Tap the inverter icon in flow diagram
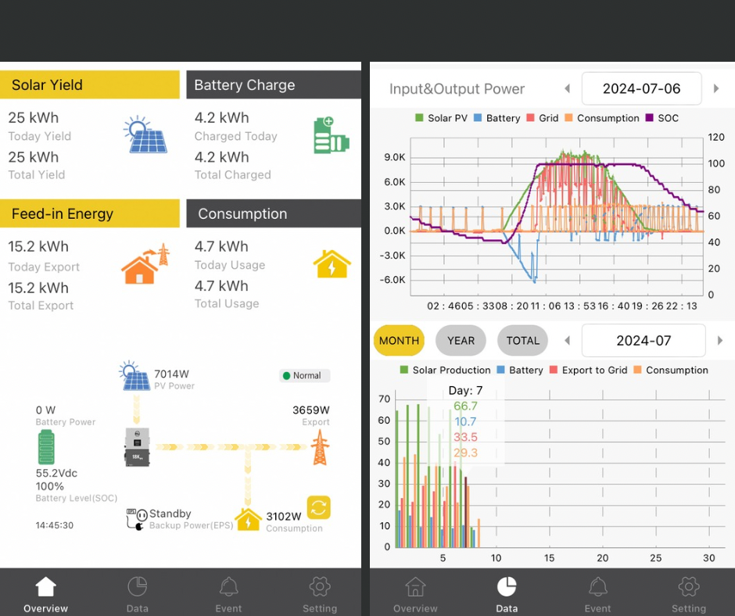Screen dimensions: 735x616 click(137, 447)
